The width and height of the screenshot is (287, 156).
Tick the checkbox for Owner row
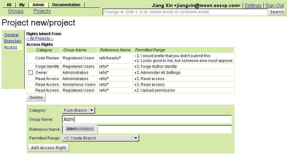point(30,73)
